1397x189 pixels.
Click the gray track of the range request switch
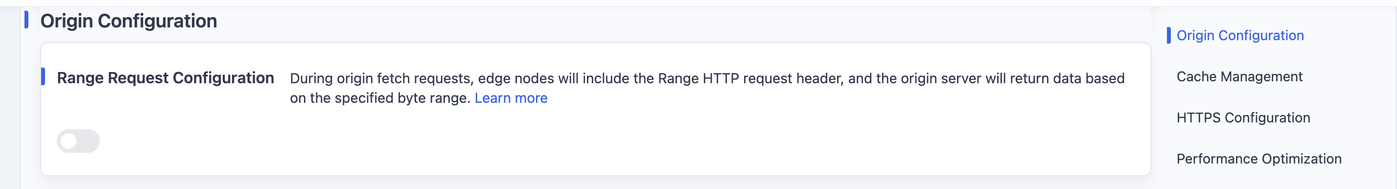(88, 141)
